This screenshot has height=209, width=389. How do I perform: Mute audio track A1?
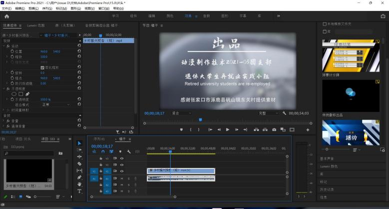(x=122, y=178)
